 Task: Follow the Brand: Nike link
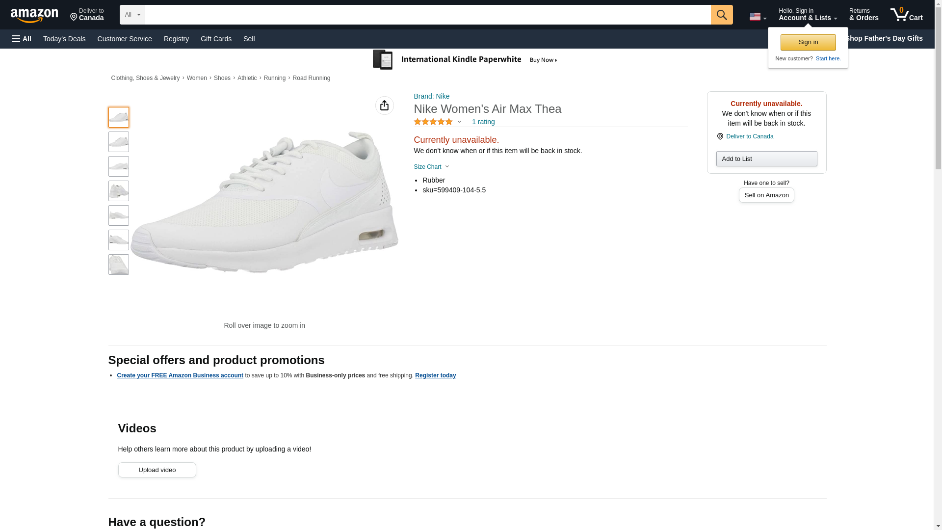(431, 96)
